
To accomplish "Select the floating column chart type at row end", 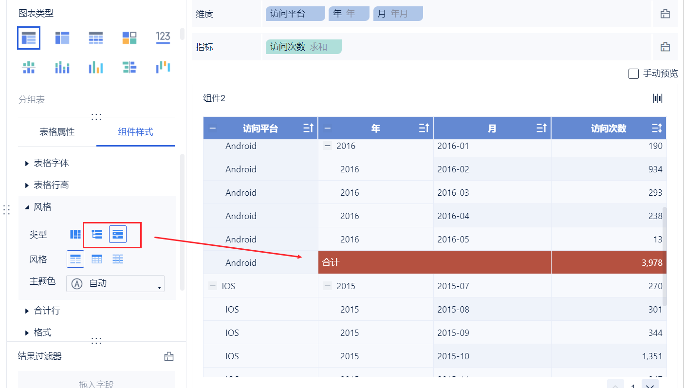I will (x=163, y=67).
